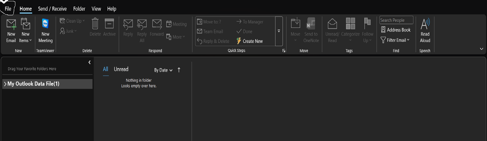Collapse the folder pane with arrow
The image size is (487, 141).
coord(89,63)
